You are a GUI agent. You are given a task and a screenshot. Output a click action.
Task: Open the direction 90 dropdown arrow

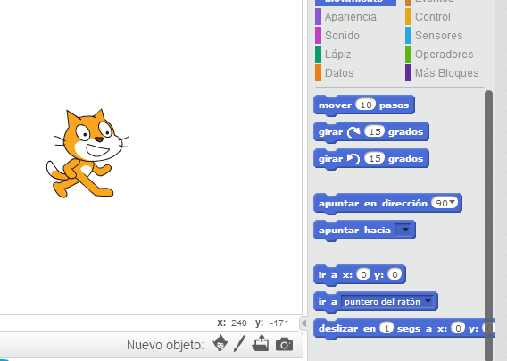tap(453, 202)
